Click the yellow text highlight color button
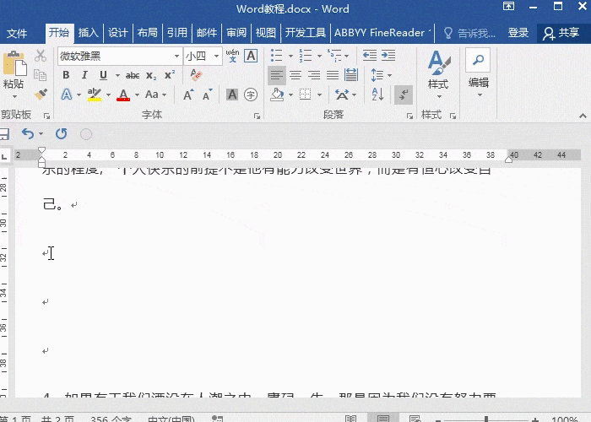The width and height of the screenshot is (591, 422). coord(94,95)
